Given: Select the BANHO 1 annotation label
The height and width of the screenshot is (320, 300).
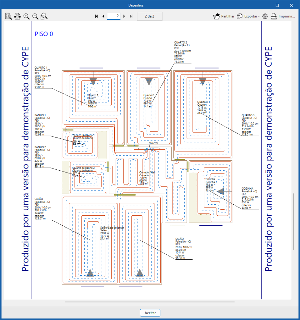Looking at the screenshot, I should [42, 125].
